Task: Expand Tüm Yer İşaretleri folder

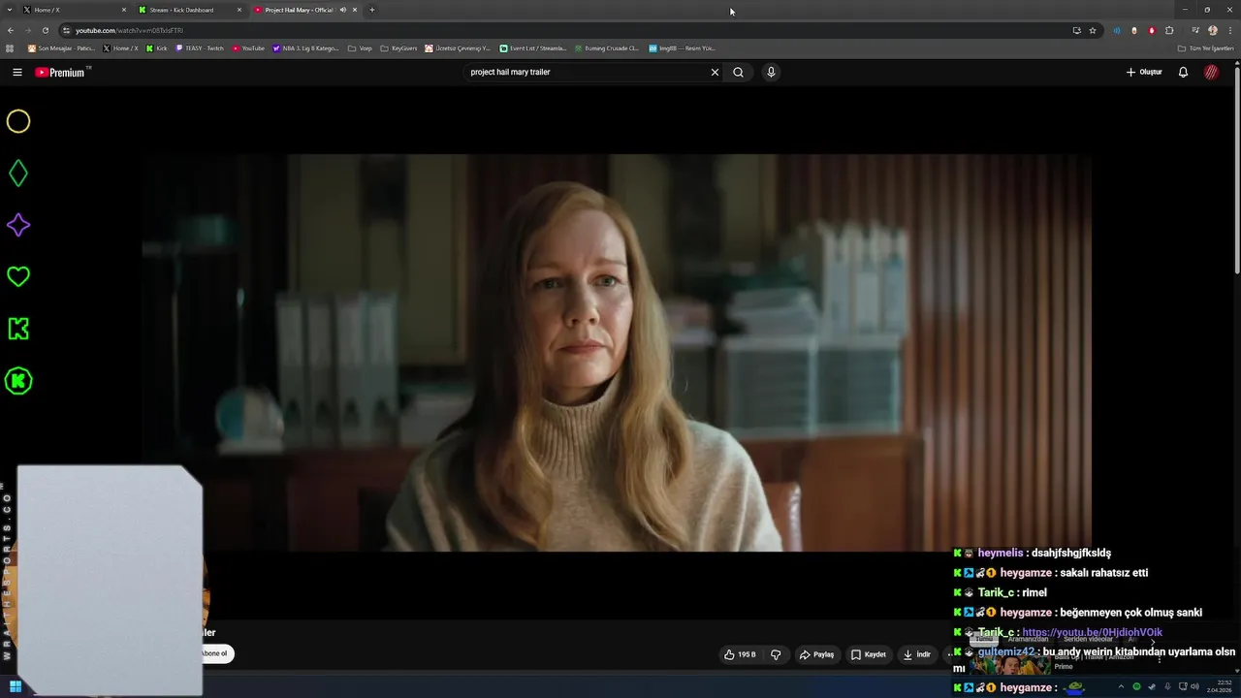Action: pyautogui.click(x=1205, y=48)
